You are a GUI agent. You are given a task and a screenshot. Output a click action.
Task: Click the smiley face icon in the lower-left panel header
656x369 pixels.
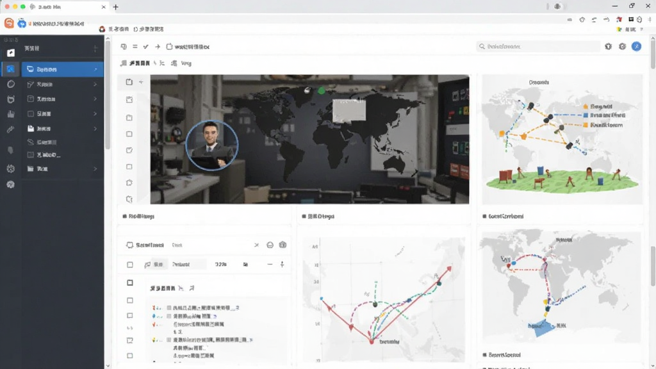270,245
